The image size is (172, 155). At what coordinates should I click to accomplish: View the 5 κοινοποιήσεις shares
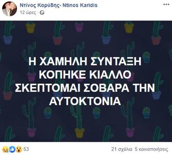(x=152, y=150)
